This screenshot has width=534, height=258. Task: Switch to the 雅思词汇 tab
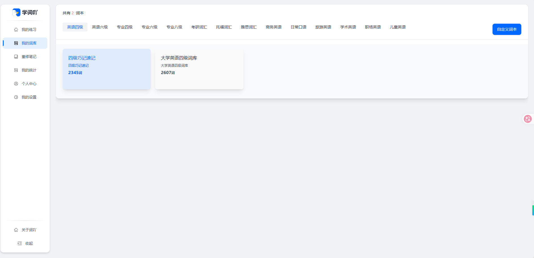249,27
